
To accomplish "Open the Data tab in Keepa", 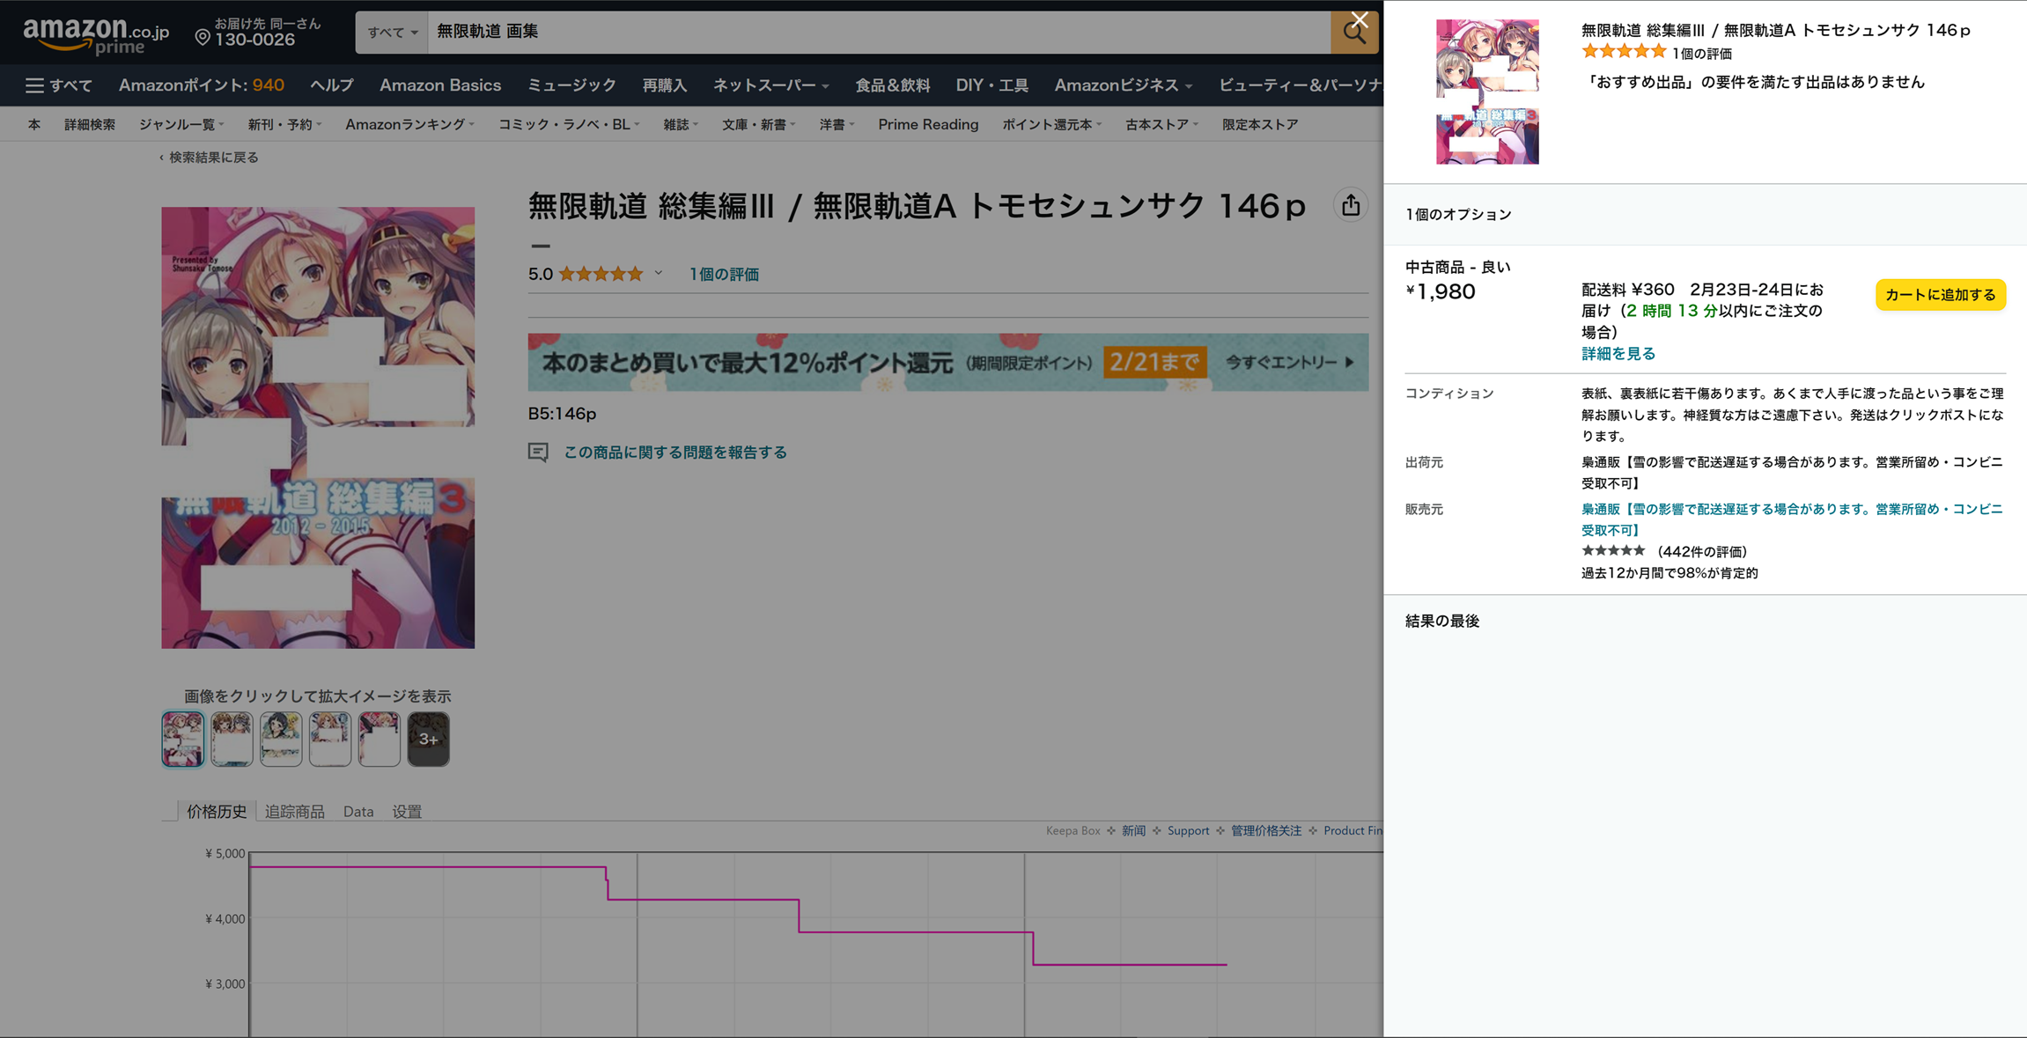I will [358, 812].
